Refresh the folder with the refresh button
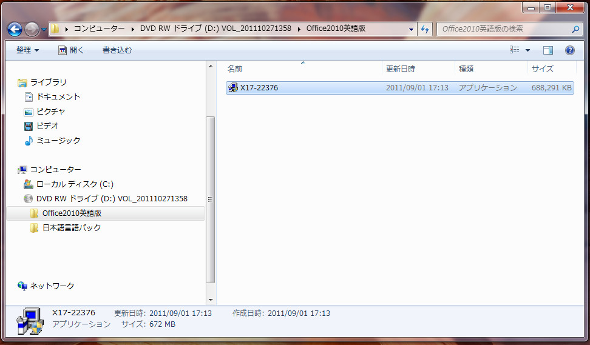The width and height of the screenshot is (590, 345). (425, 29)
